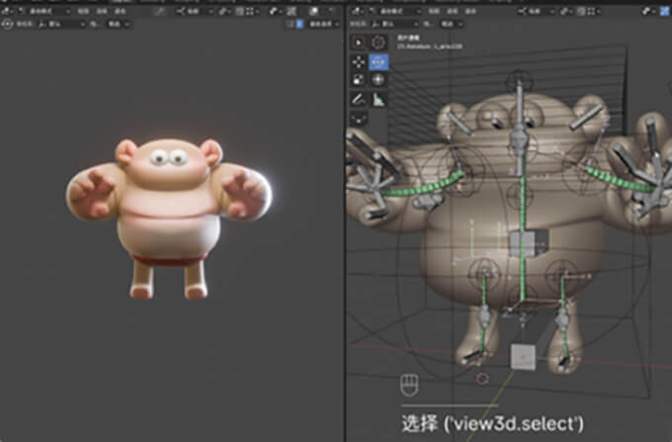The height and width of the screenshot is (442, 672).
Task: Click the highlighted blue Rotate tool
Action: point(378,61)
